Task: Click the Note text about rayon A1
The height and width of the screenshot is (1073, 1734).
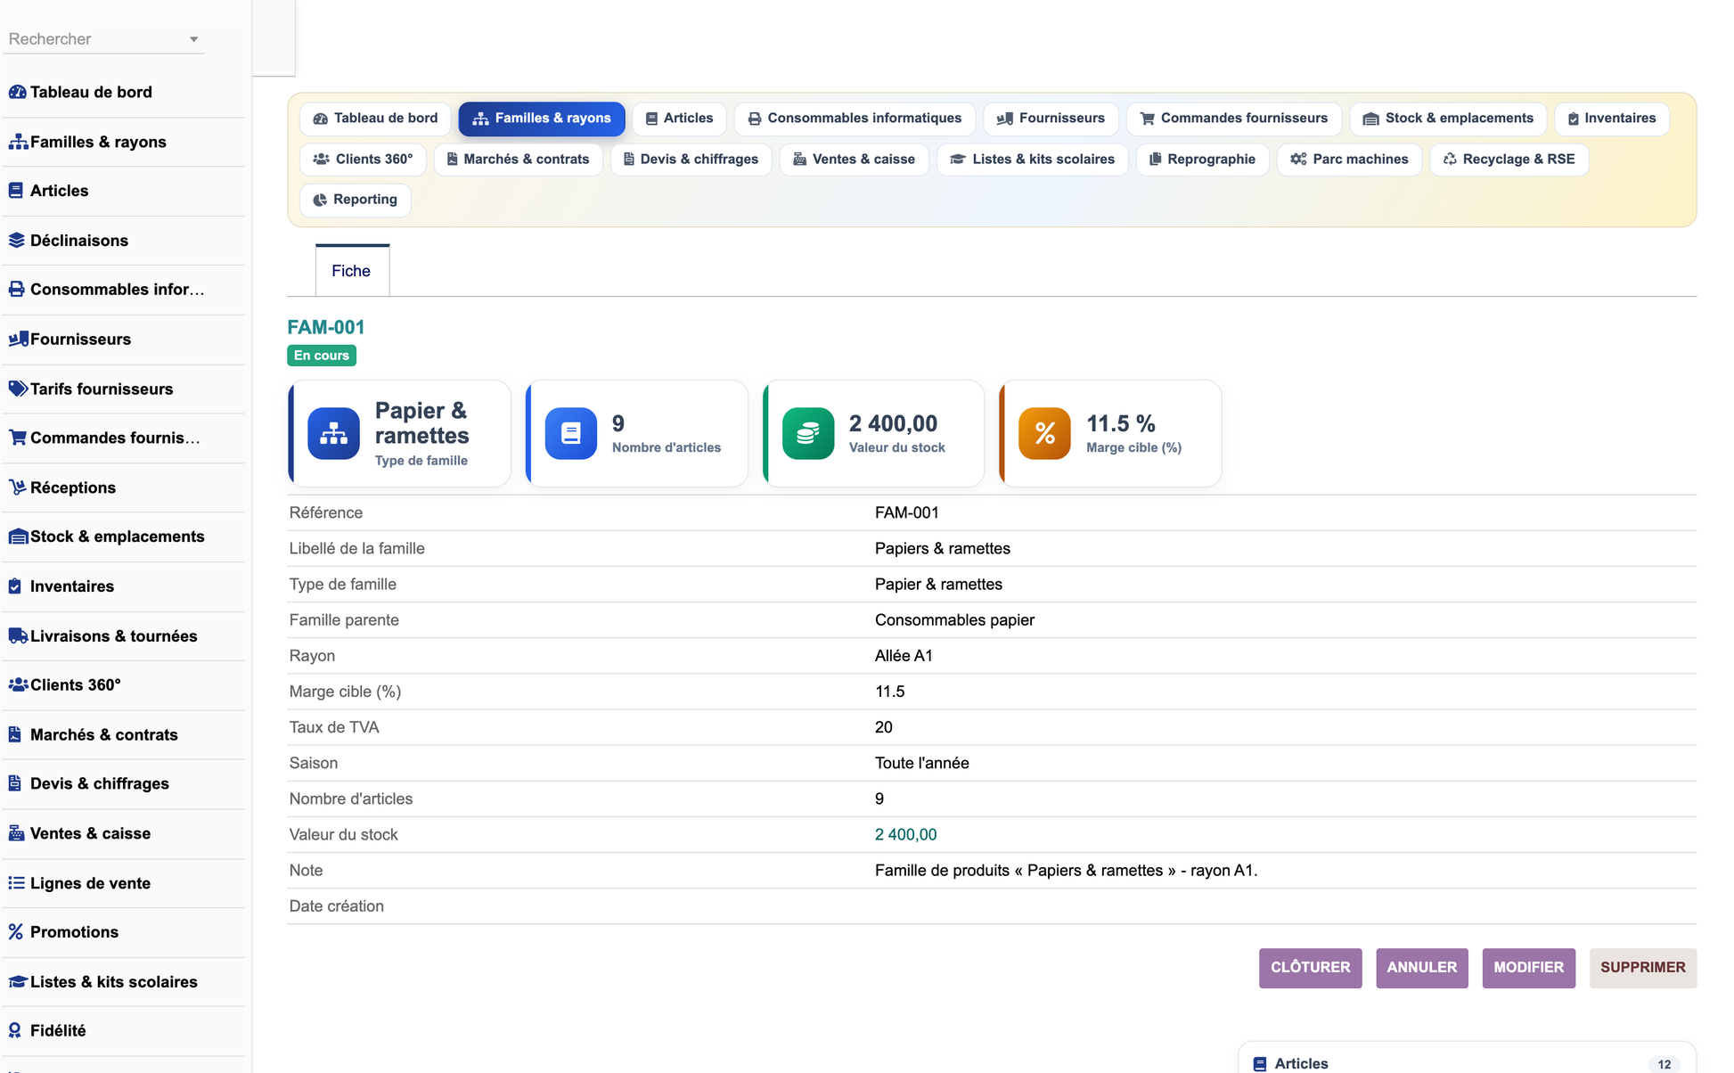Action: click(1067, 871)
